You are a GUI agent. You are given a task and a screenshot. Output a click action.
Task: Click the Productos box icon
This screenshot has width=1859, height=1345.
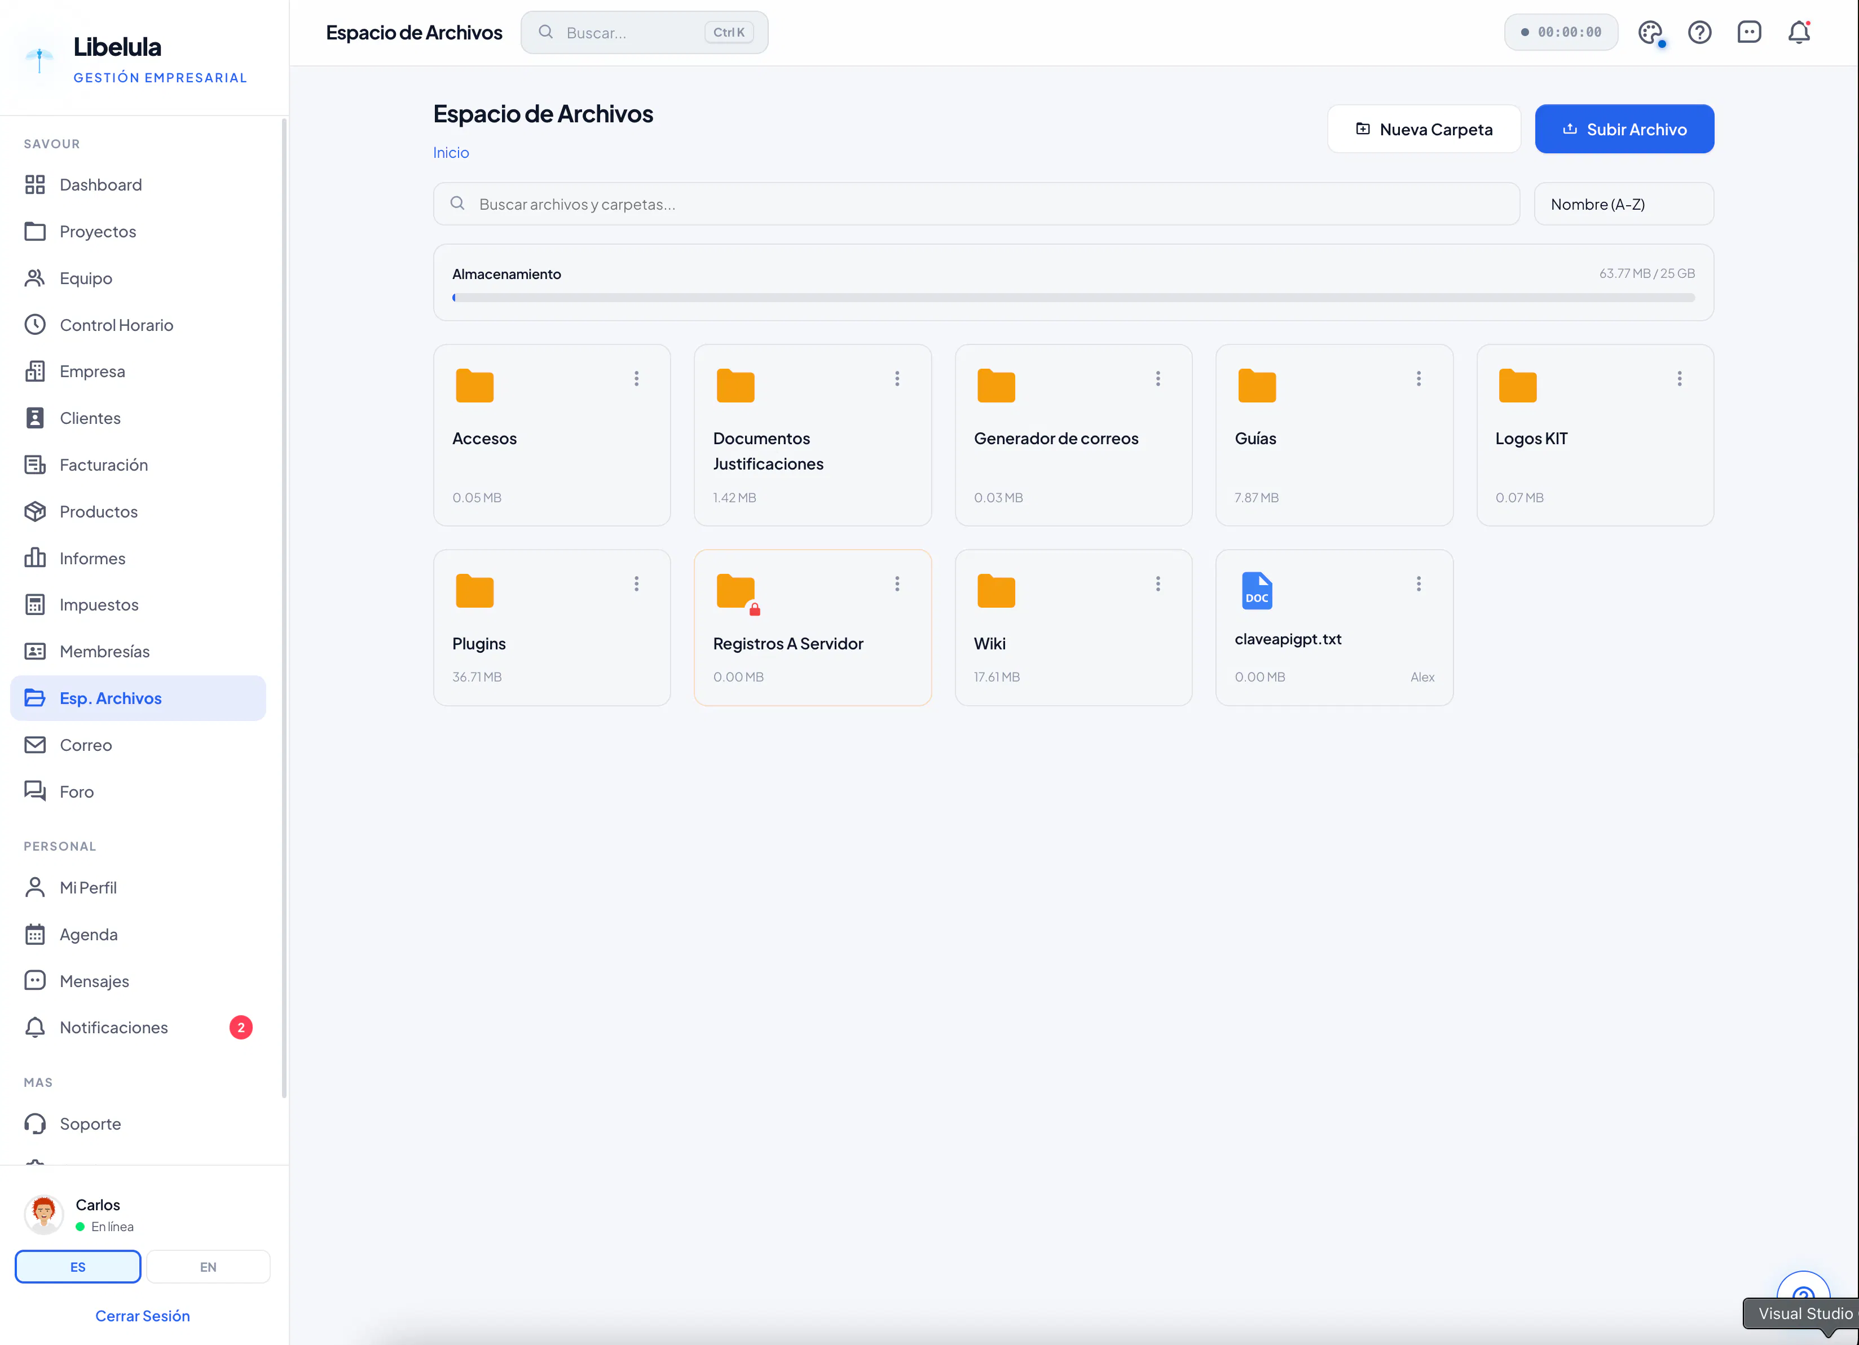click(x=34, y=511)
